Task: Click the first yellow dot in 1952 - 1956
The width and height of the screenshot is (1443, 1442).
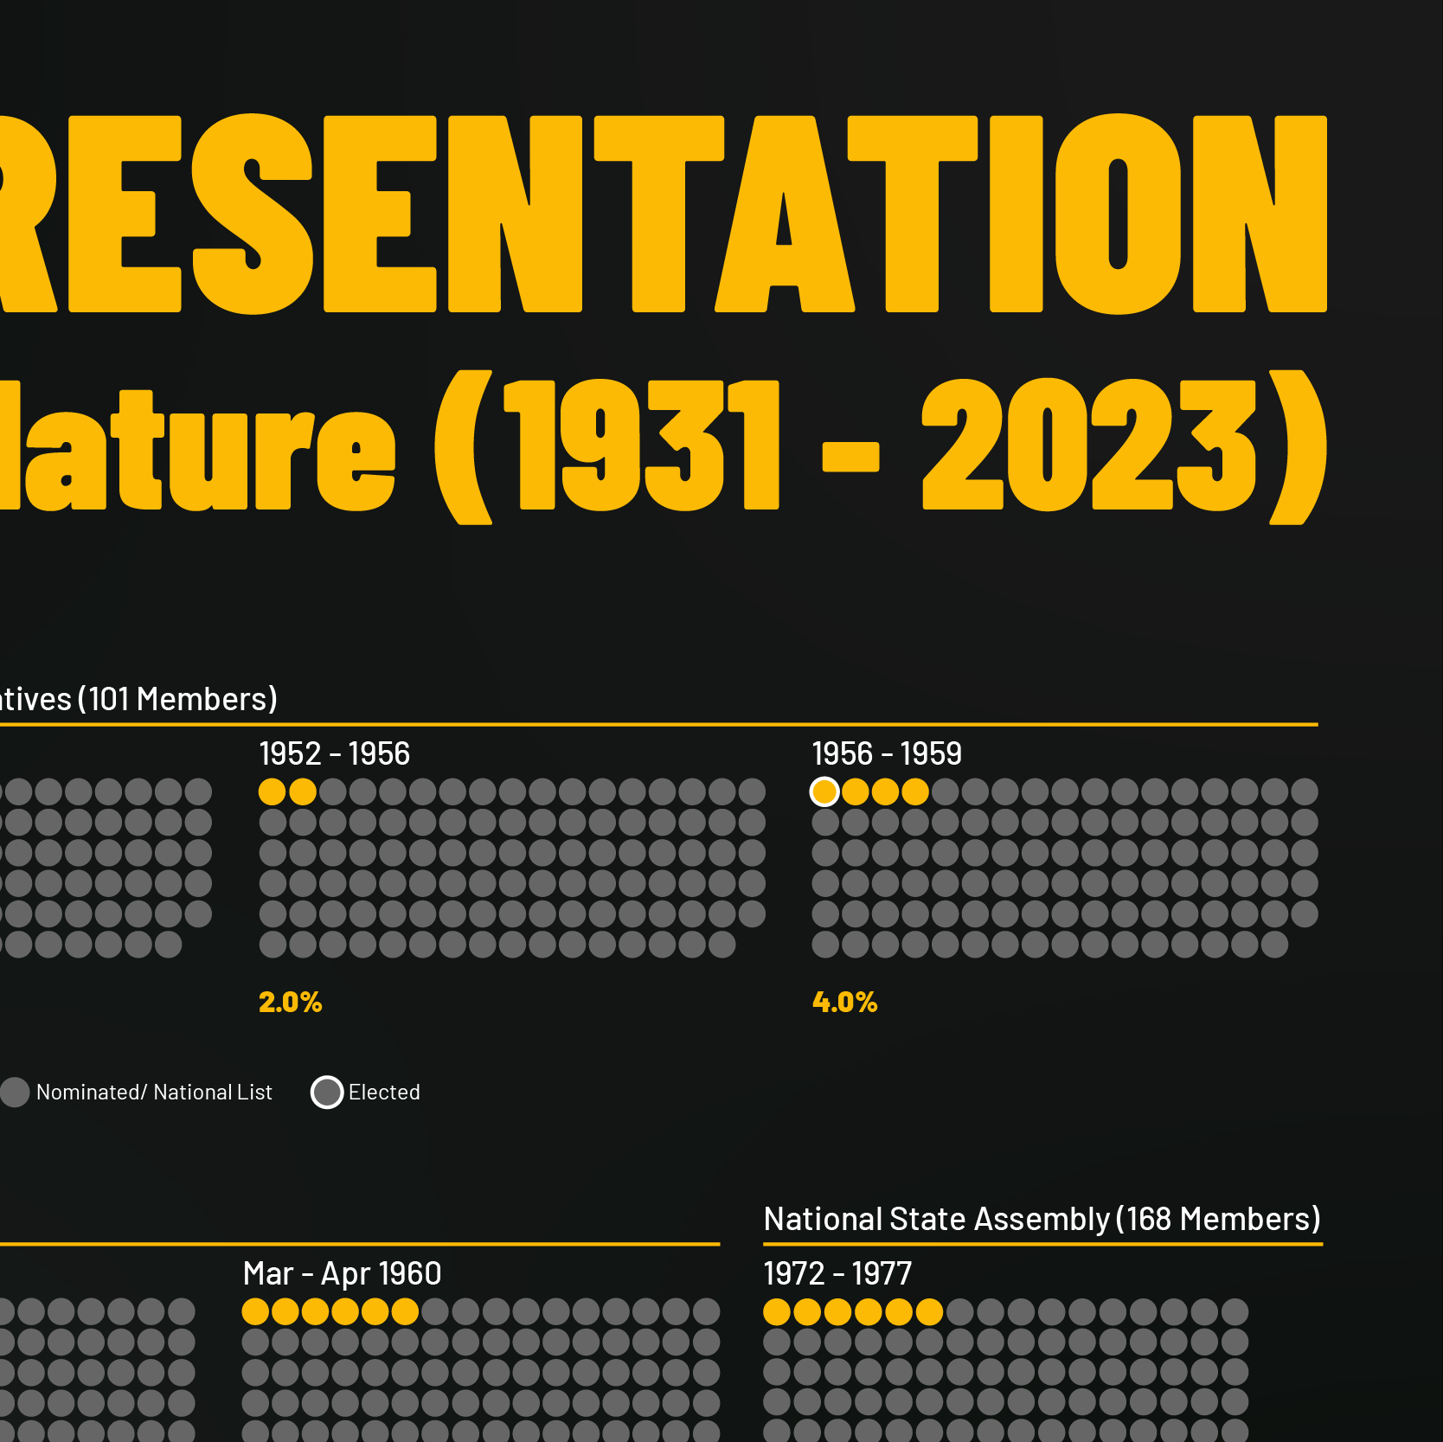Action: pyautogui.click(x=273, y=791)
